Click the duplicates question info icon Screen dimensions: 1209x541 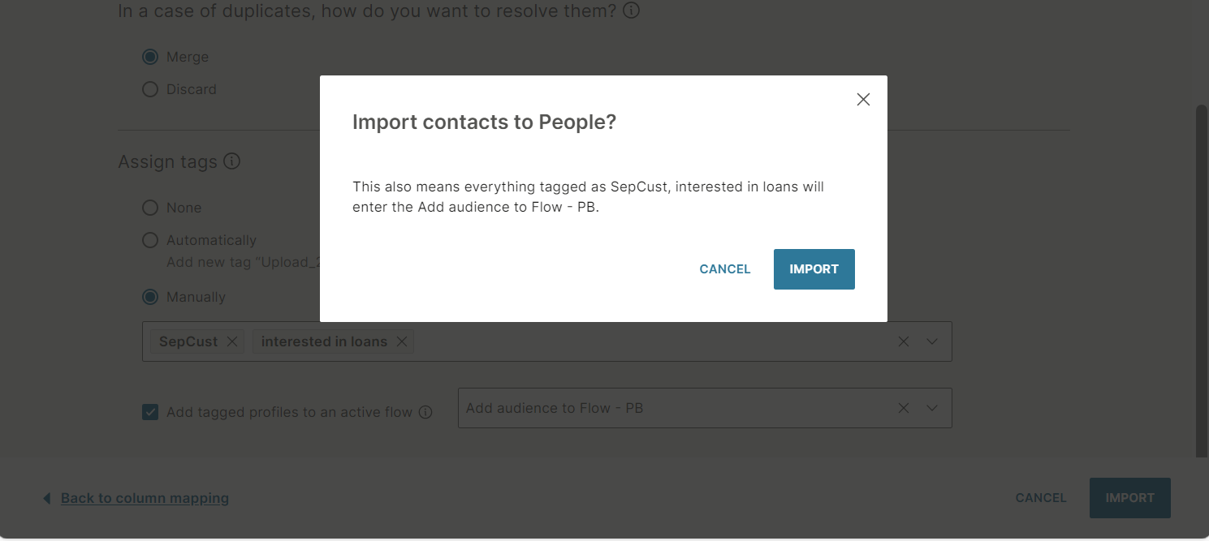(631, 11)
